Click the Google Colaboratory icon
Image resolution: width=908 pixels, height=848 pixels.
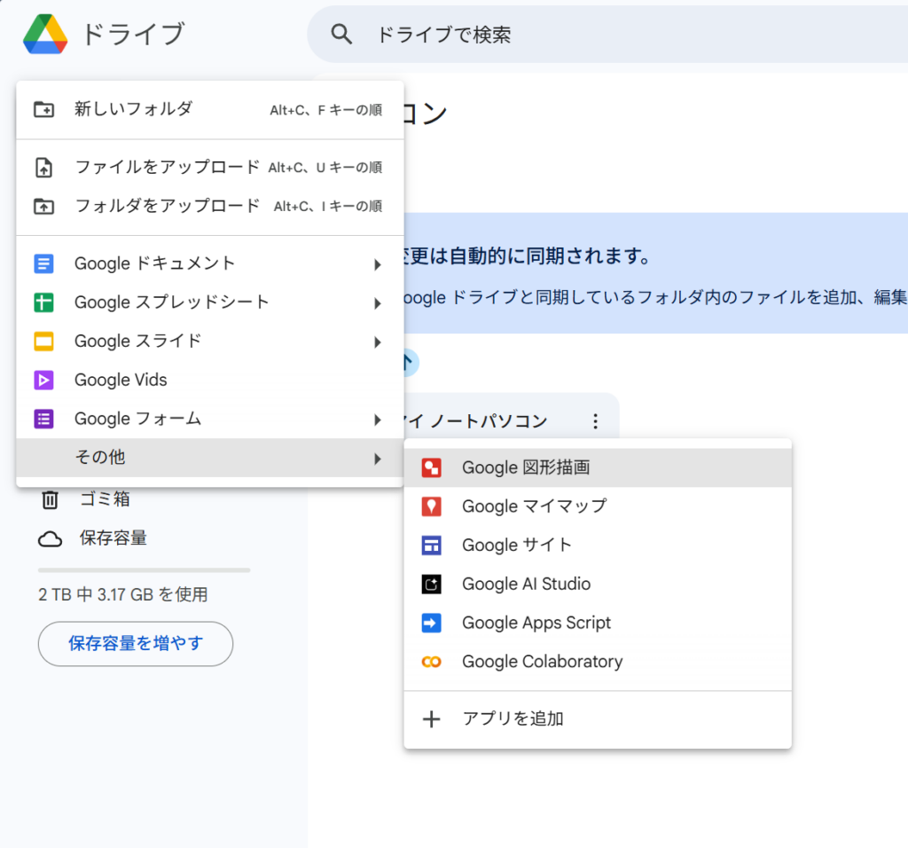(431, 662)
